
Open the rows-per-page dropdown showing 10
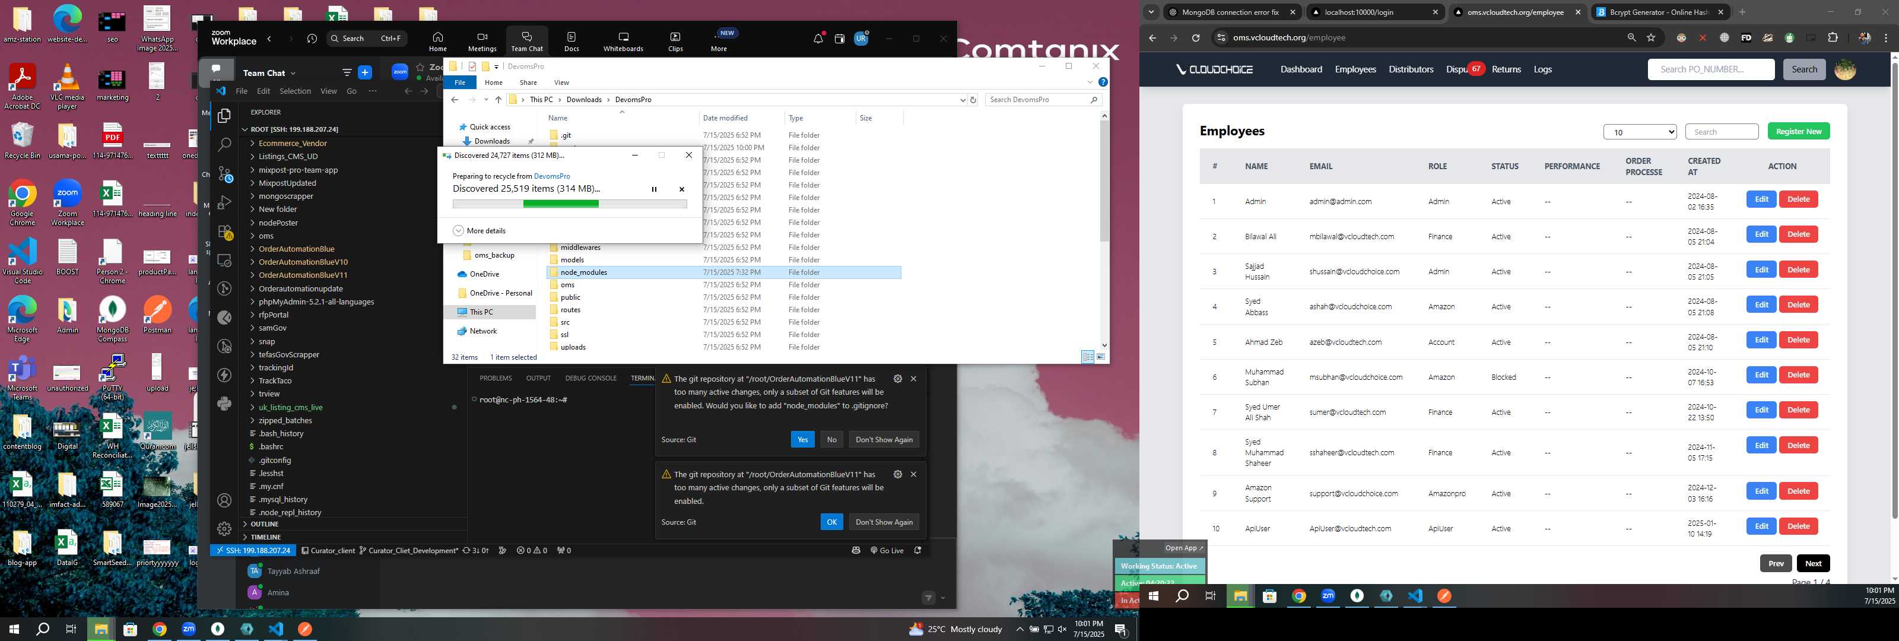coord(1640,132)
